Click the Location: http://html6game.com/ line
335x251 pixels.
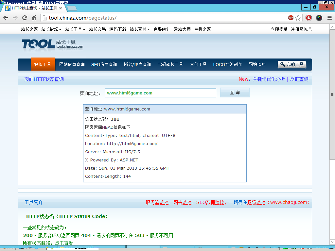tap(121, 144)
